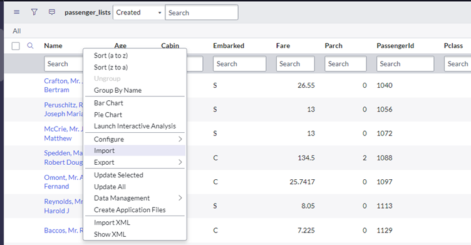Click the All breadcrumb filter
The height and width of the screenshot is (245, 471).
point(17,31)
